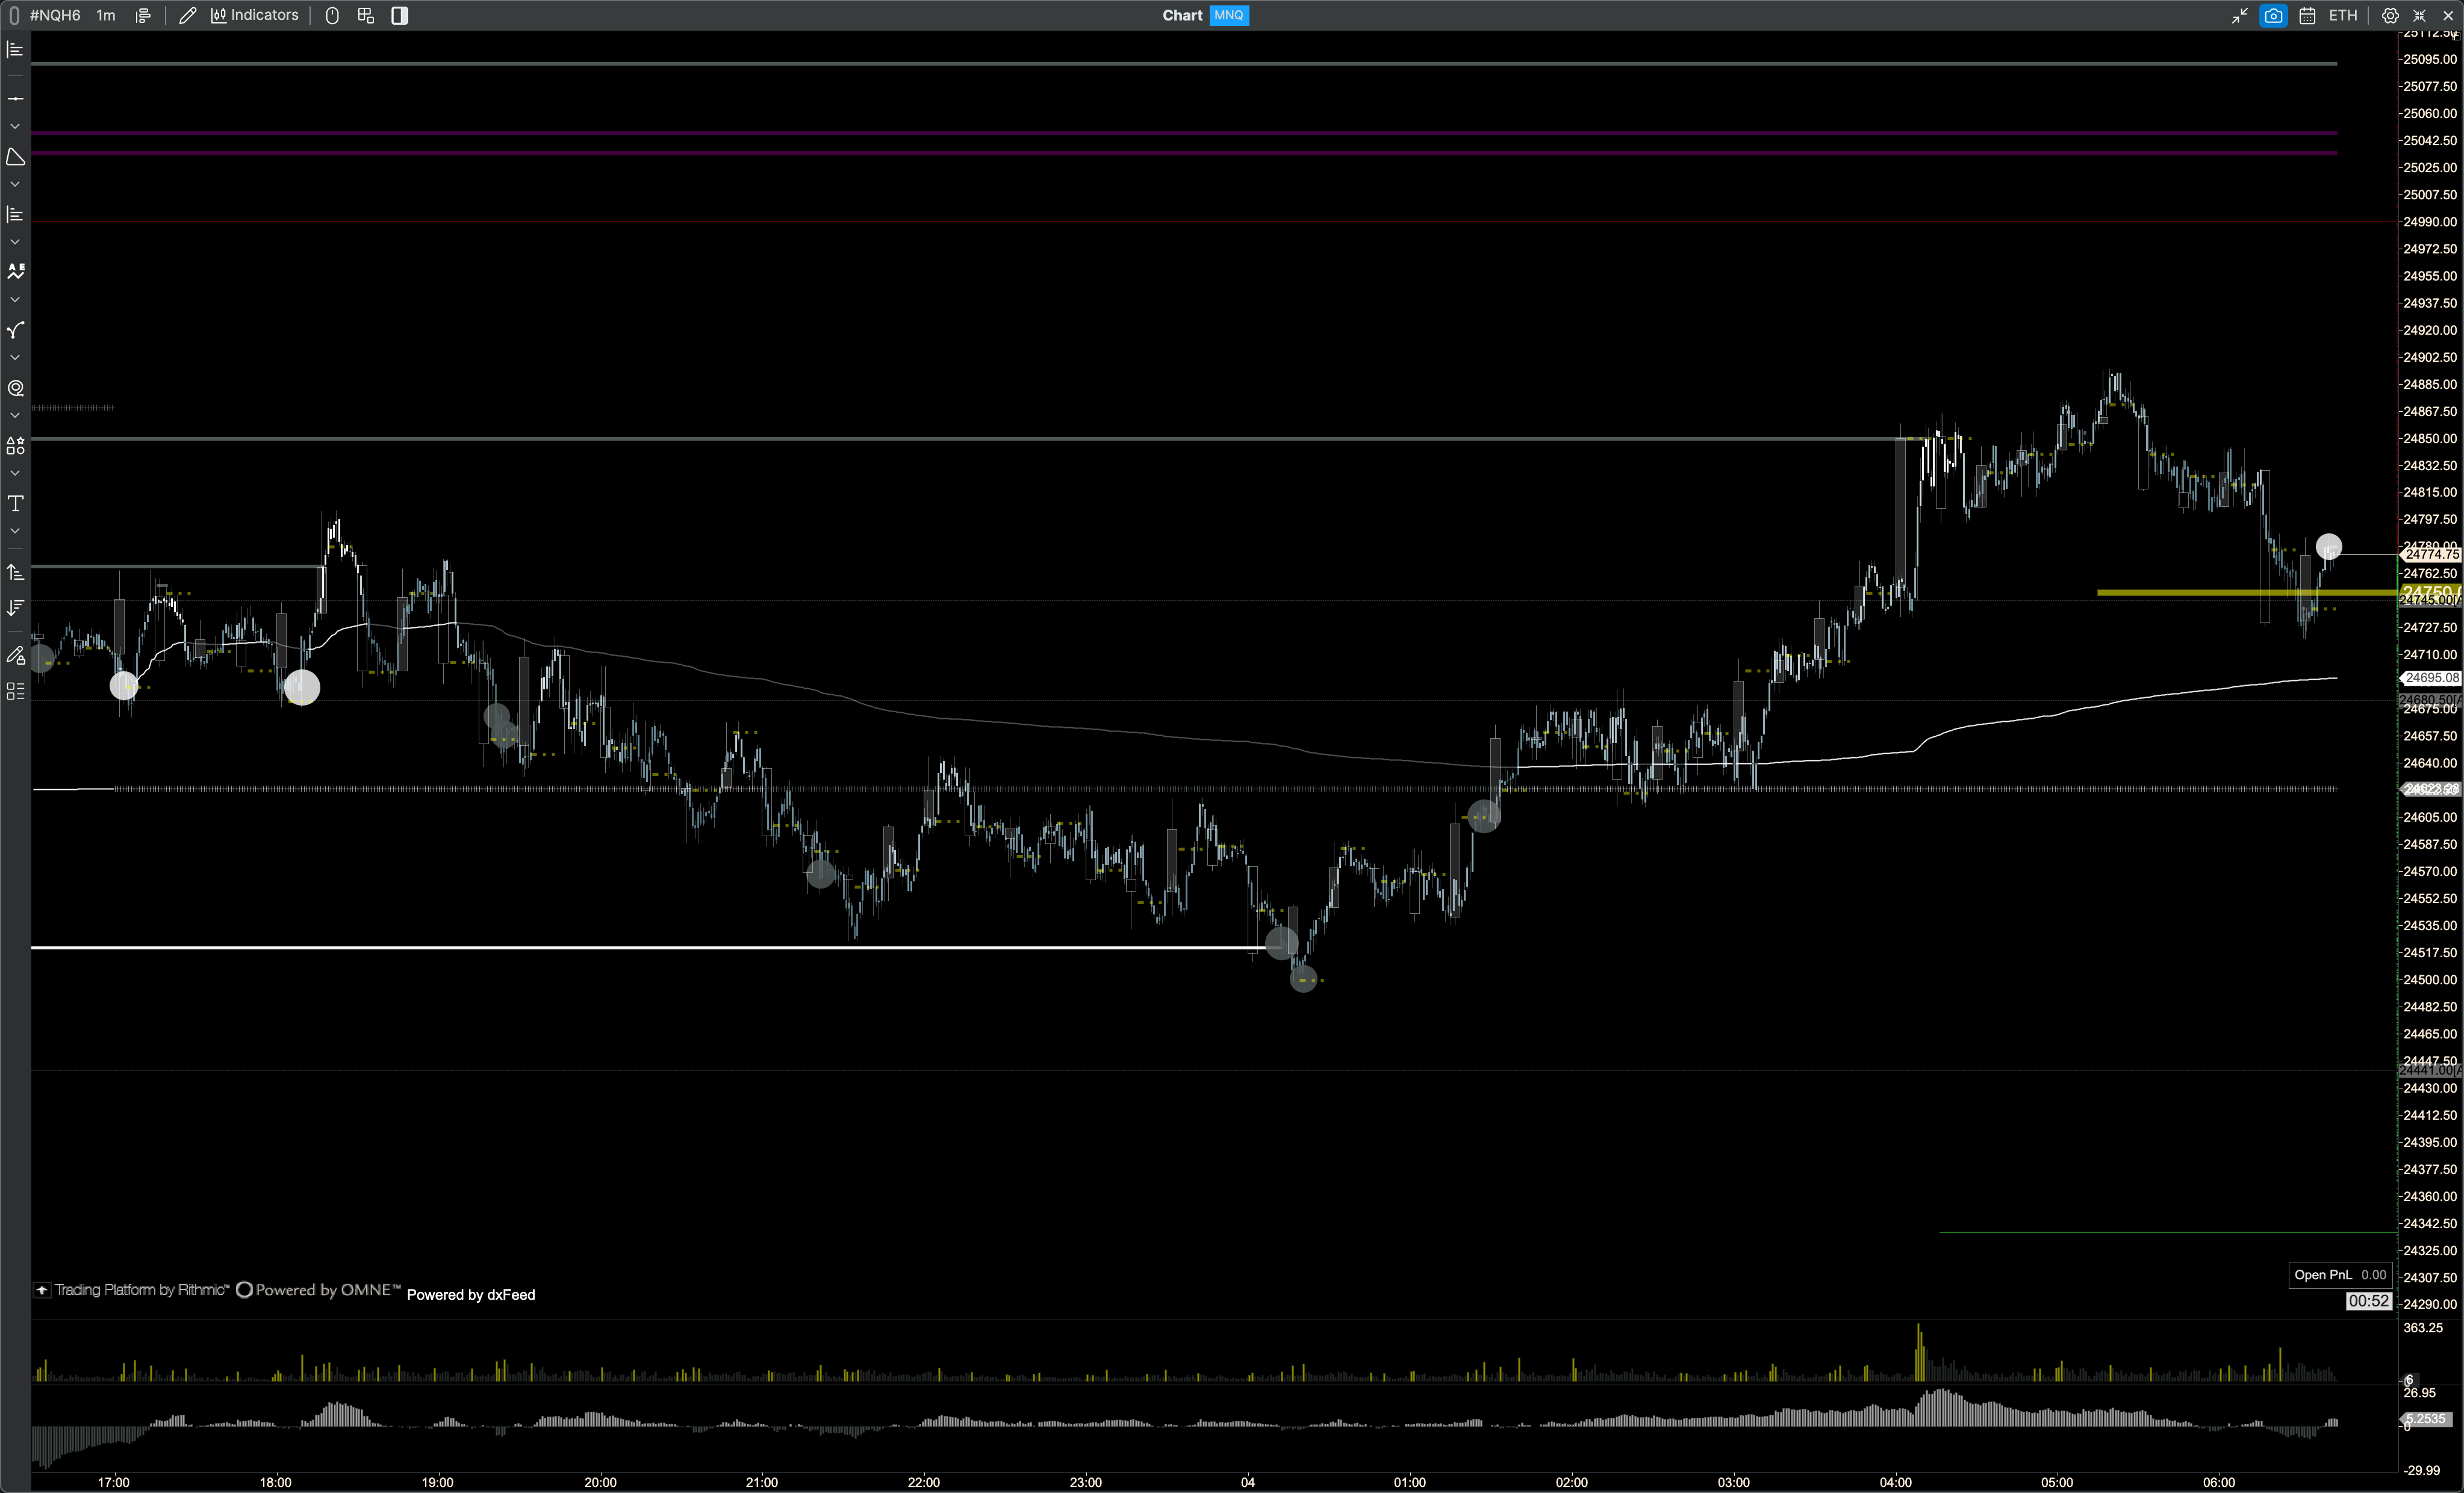
Task: Click the #NQH6 symbol label
Action: tap(55, 15)
